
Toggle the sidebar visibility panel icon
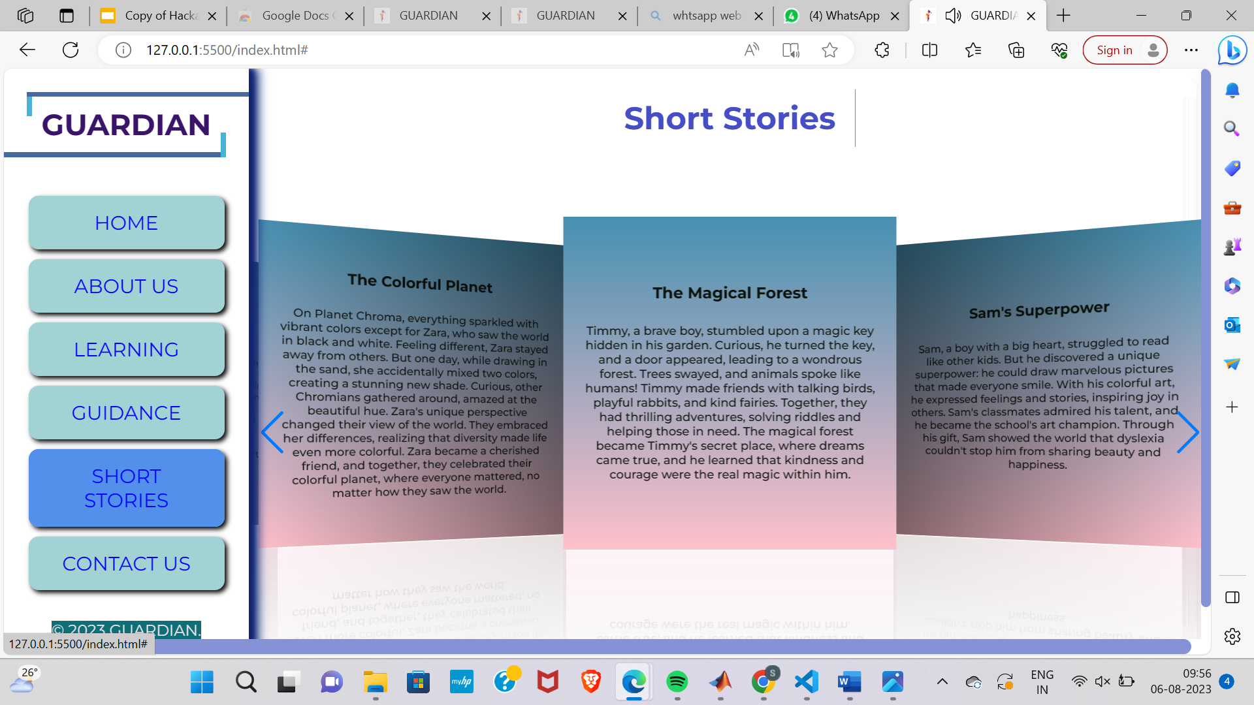[1232, 597]
